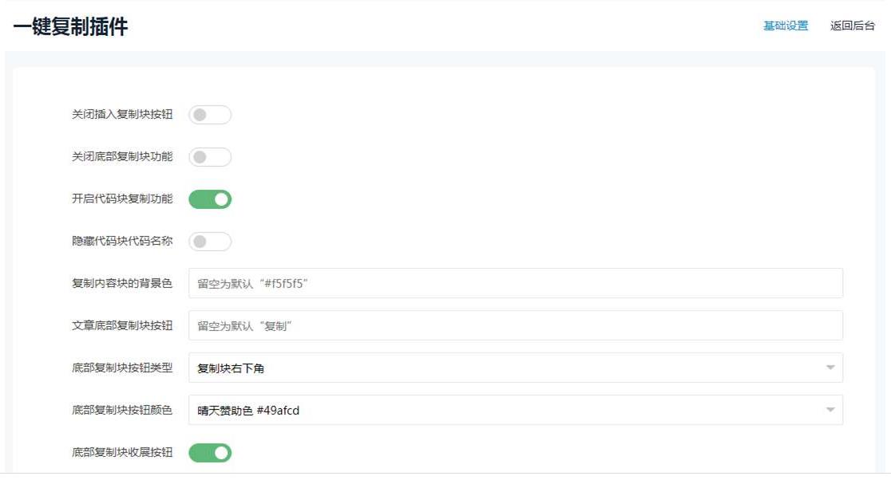Click the arrow icon of 底部复制块按钮类型 select

click(830, 368)
